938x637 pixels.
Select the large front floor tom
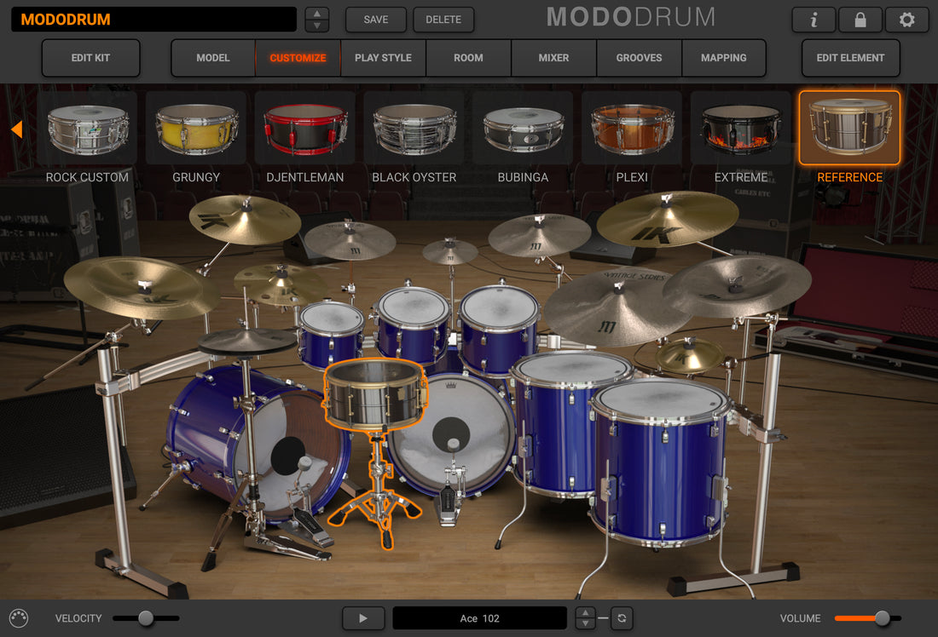tap(661, 463)
